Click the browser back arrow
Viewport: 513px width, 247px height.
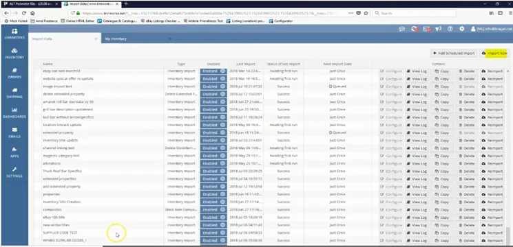point(7,13)
